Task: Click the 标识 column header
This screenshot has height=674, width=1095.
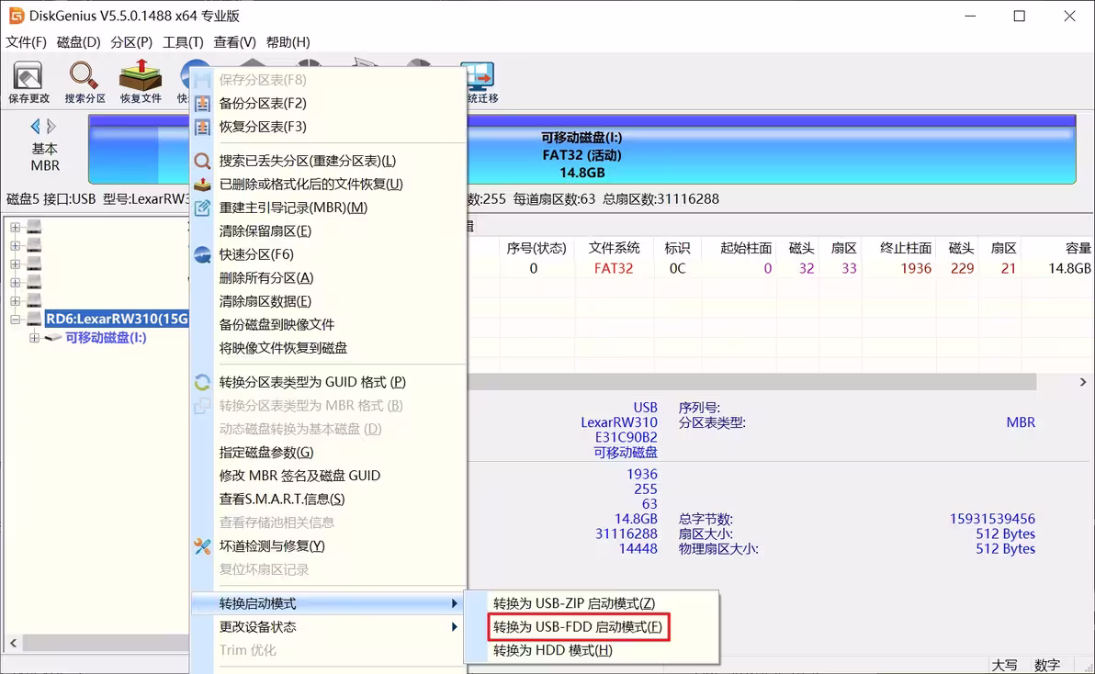Action: click(x=677, y=249)
